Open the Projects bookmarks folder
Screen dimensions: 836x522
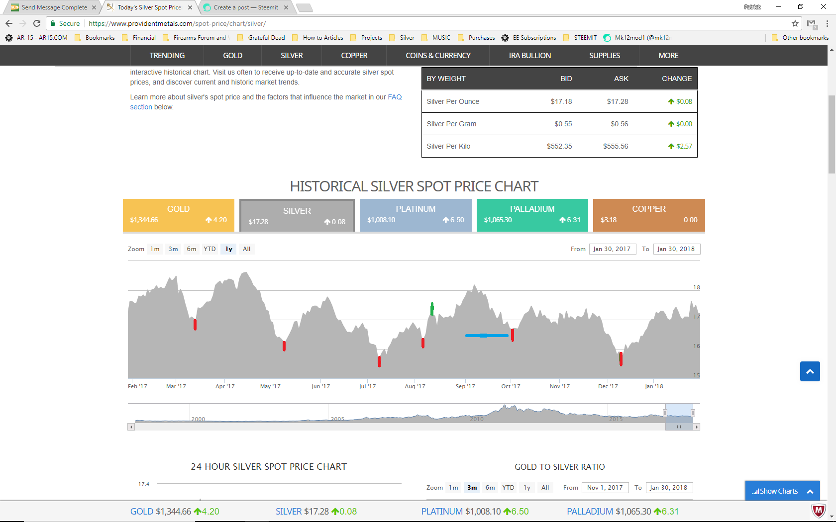pos(366,38)
